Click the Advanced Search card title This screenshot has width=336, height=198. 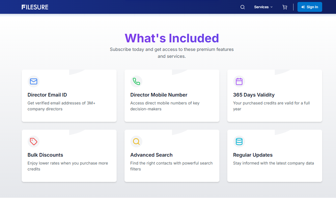(151, 155)
